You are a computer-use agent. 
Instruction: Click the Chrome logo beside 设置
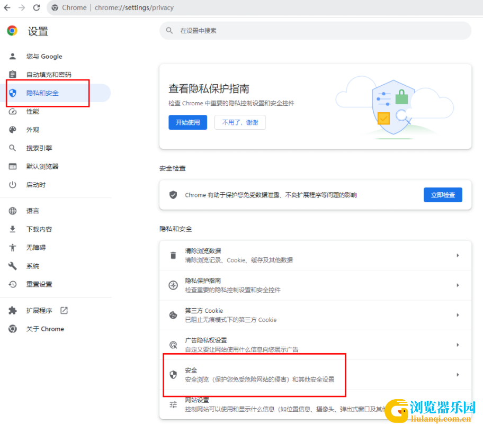click(12, 31)
